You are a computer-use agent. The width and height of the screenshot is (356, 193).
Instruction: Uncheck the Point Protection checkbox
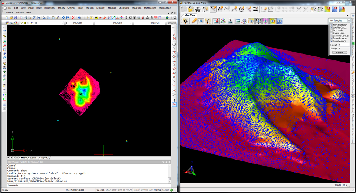[x=332, y=24]
